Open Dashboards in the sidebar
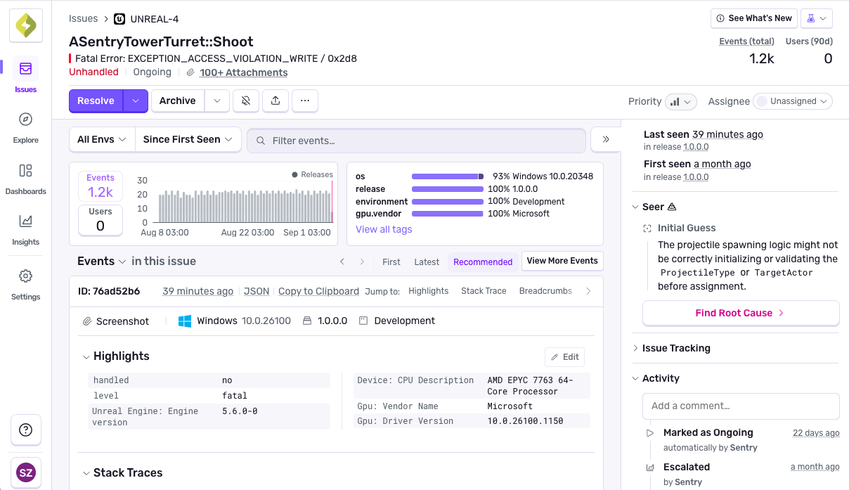849x490 pixels. pyautogui.click(x=25, y=171)
